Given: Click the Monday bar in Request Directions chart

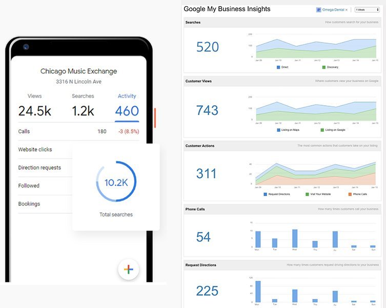Looking at the screenshot, I should tap(258, 292).
